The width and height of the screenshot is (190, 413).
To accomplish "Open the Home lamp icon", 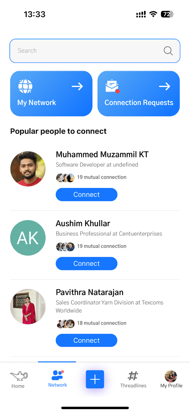I will point(19,376).
